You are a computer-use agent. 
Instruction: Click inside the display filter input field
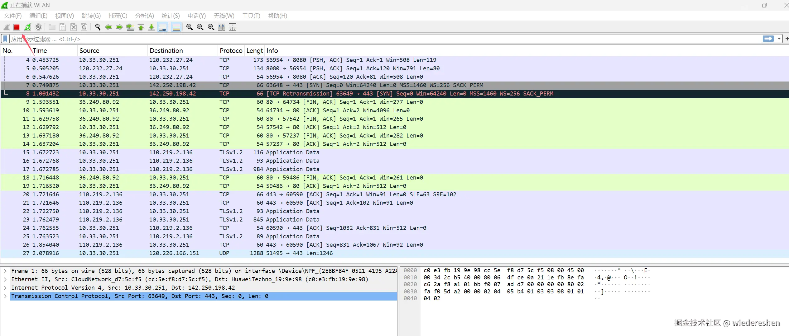(374, 39)
